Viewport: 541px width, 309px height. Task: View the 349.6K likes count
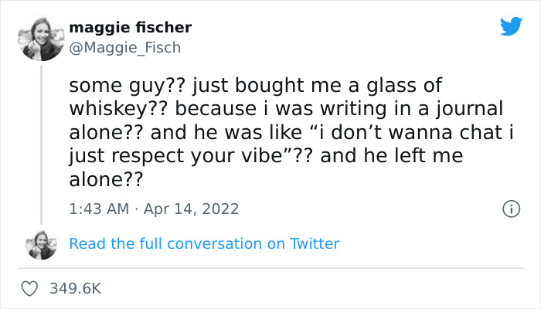pyautogui.click(x=75, y=288)
